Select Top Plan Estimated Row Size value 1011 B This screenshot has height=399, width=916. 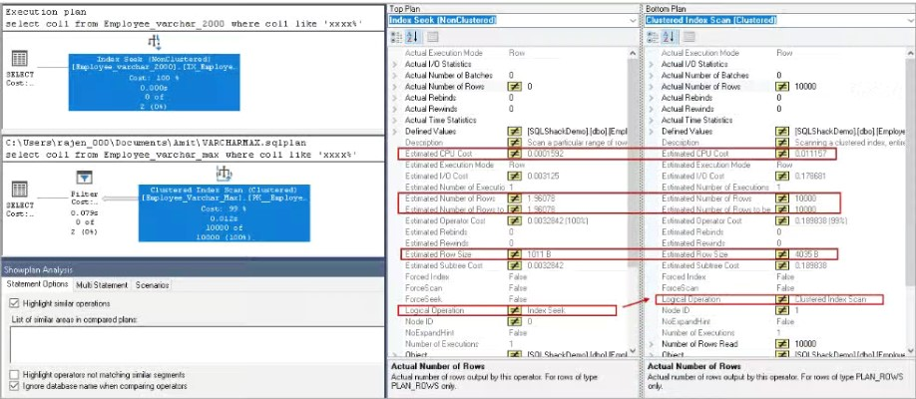tap(540, 254)
